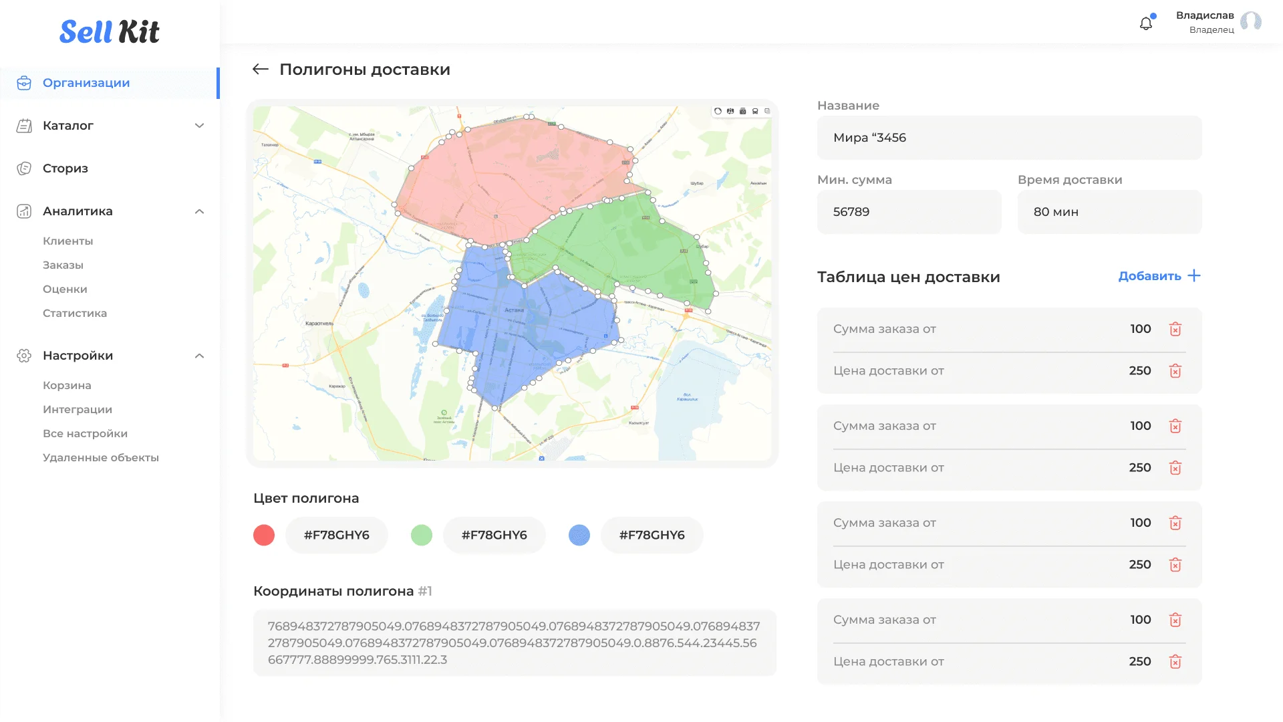Open the Sell Kit logo
This screenshot has width=1283, height=722.
110,31
